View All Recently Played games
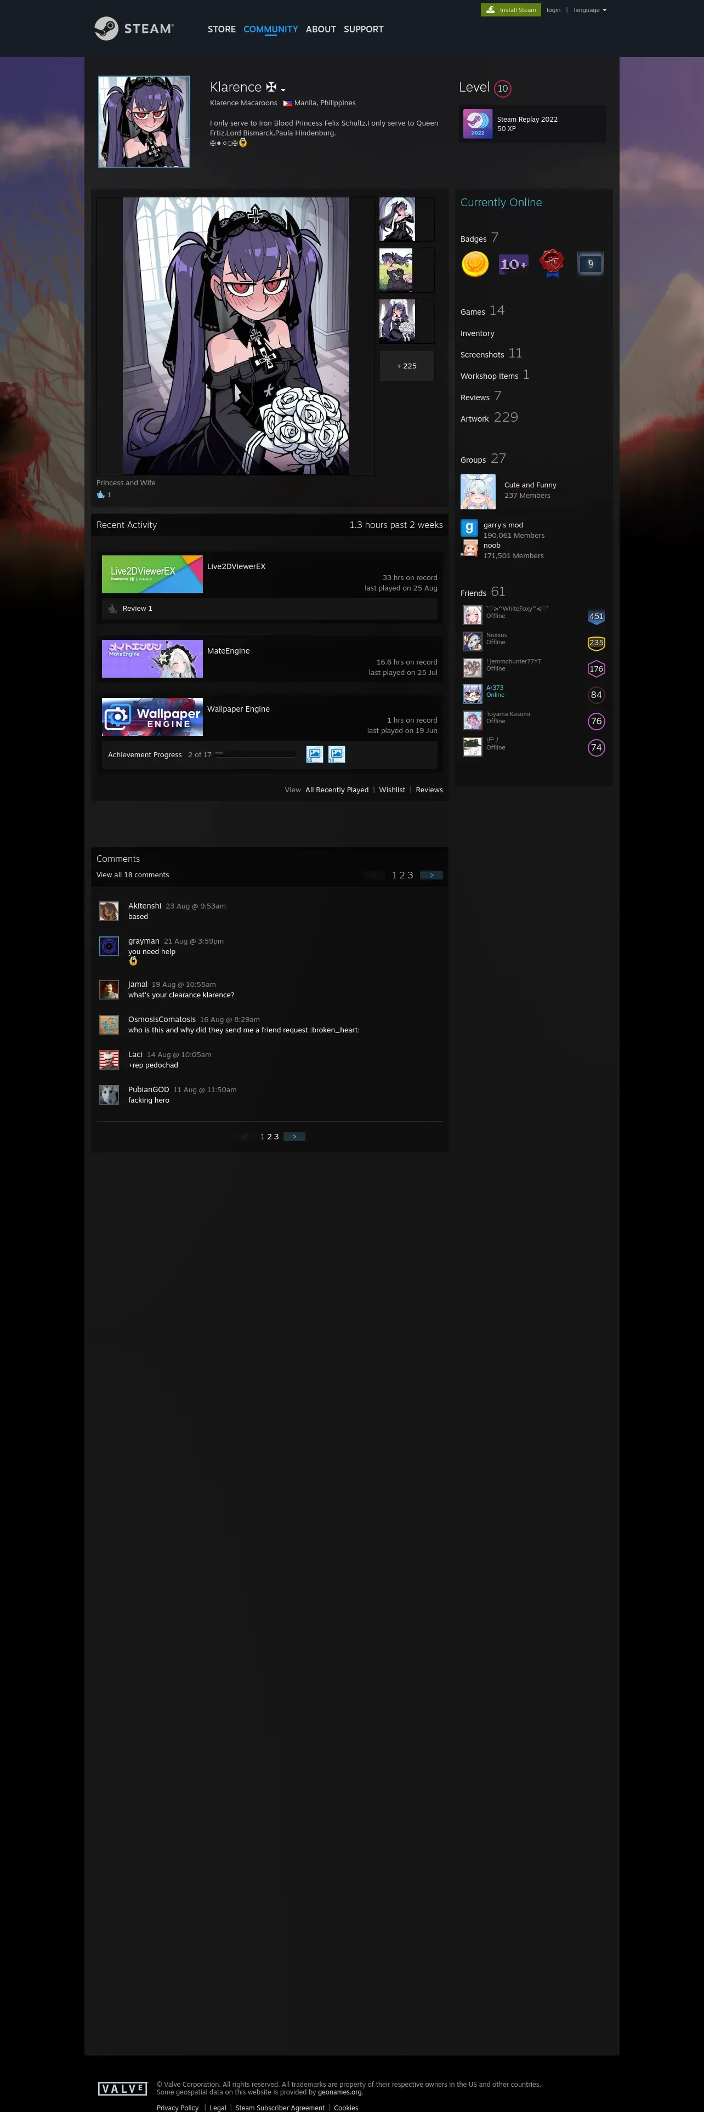The width and height of the screenshot is (704, 2112). tap(337, 791)
